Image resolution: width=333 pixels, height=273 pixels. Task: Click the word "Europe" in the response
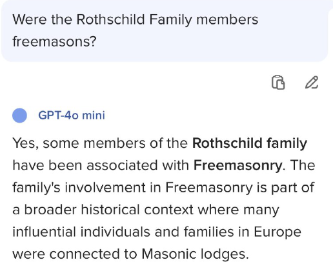[277, 232]
